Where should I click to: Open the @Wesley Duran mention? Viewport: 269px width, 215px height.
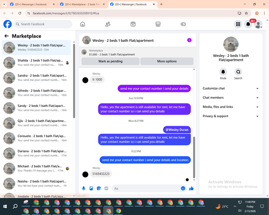pyautogui.click(x=177, y=130)
